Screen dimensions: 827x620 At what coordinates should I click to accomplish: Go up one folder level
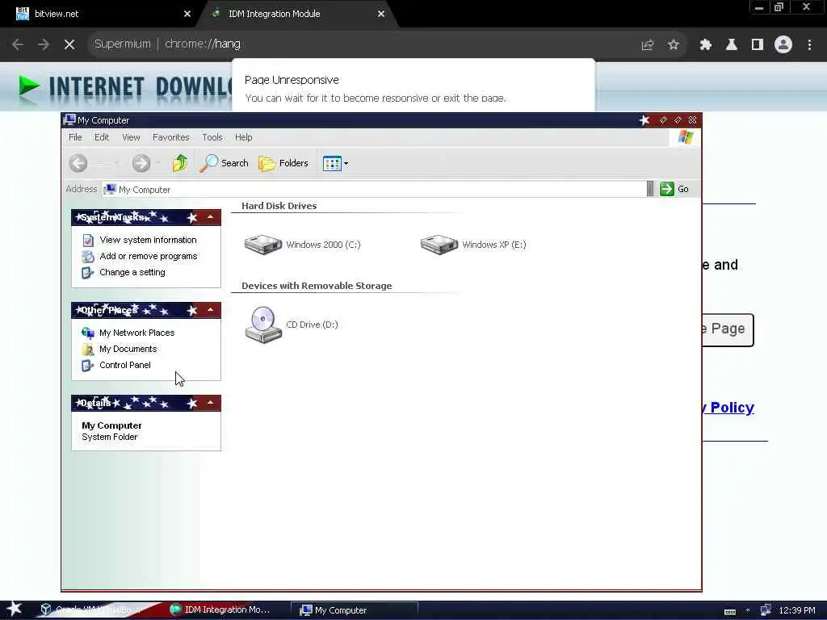[x=180, y=163]
